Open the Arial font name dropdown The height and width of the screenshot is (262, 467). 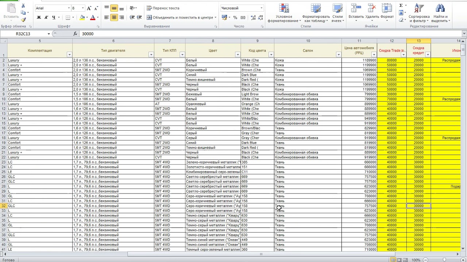pos(69,8)
